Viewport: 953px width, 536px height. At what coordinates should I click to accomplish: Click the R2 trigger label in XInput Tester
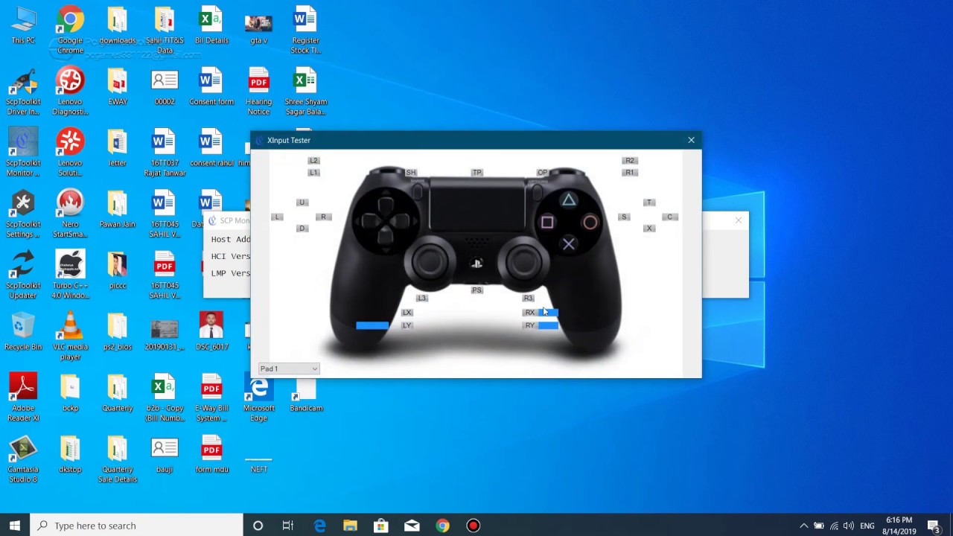pos(630,161)
